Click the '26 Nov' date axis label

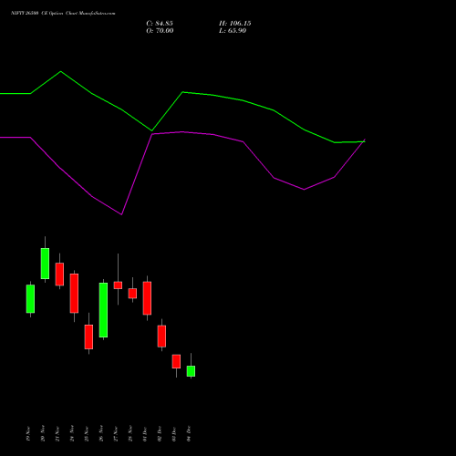(101, 433)
